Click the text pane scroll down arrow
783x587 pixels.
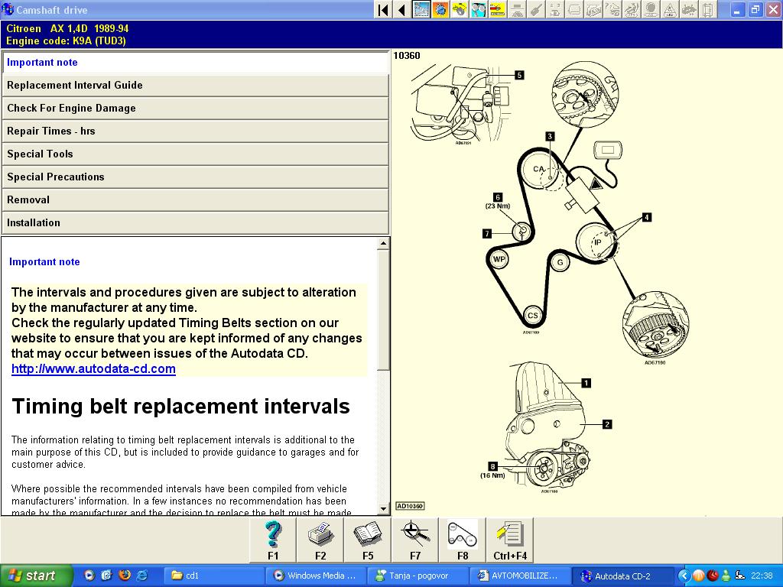click(383, 509)
